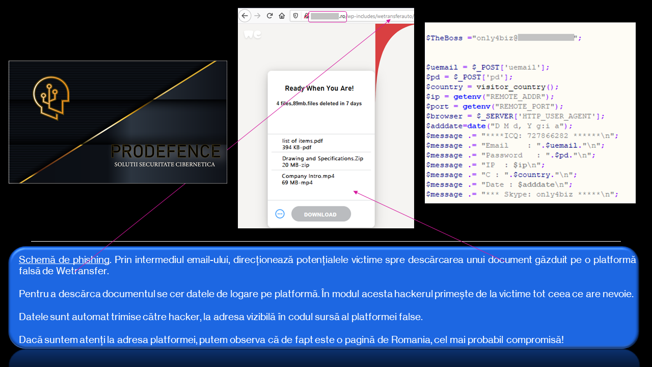Click underlined 'Schemă de phishing' text

[x=64, y=260]
